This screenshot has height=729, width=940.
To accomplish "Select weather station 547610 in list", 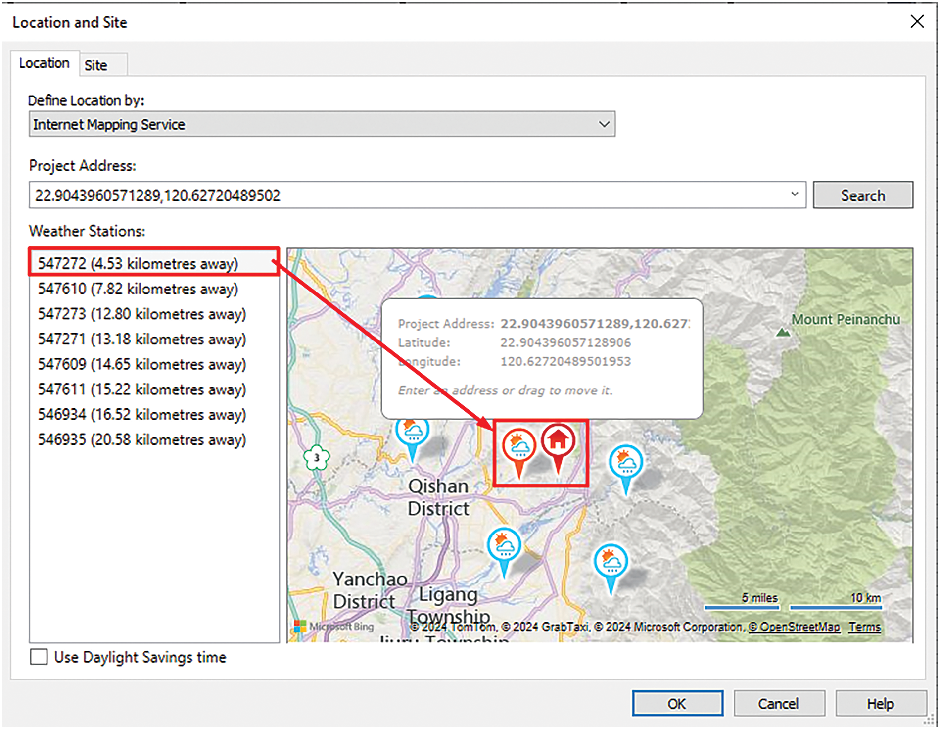I will [x=138, y=289].
